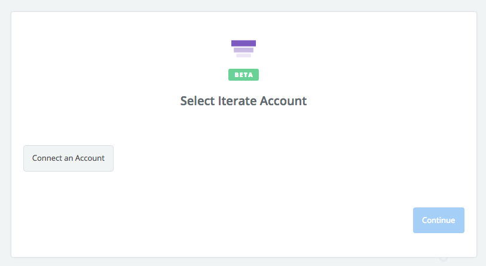The height and width of the screenshot is (266, 486).
Task: Click blank area below the heading text
Action: pos(243,126)
